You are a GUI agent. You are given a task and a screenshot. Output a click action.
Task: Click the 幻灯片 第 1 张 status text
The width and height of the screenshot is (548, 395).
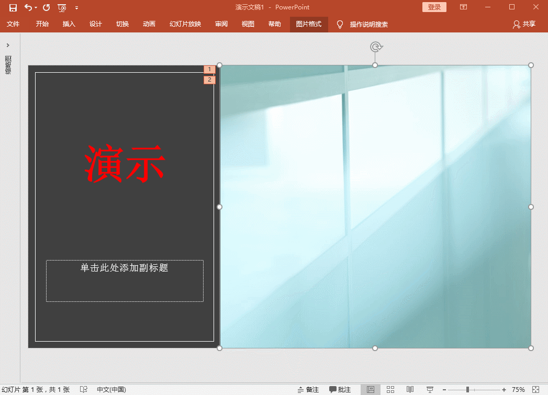[35, 389]
